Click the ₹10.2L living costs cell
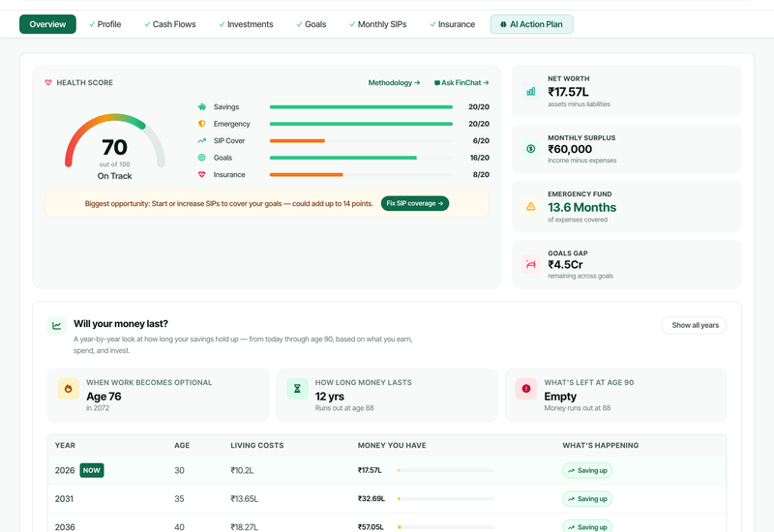 pyautogui.click(x=242, y=471)
